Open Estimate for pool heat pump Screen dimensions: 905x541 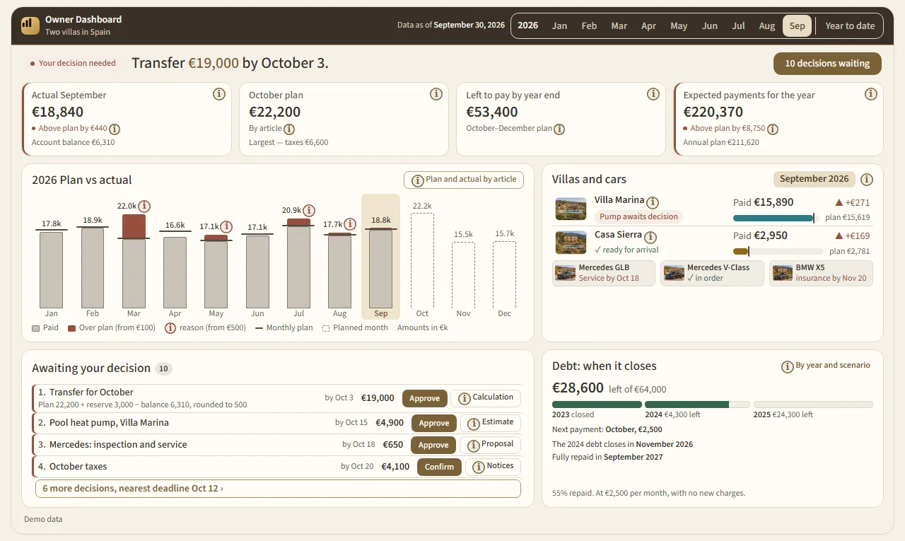point(491,423)
